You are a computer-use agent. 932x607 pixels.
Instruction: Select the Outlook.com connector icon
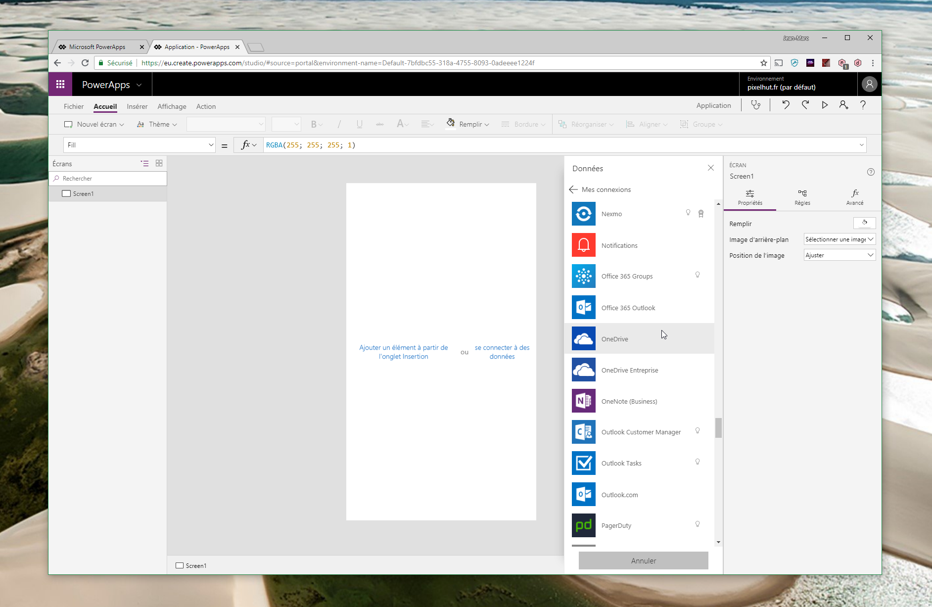[x=584, y=494]
